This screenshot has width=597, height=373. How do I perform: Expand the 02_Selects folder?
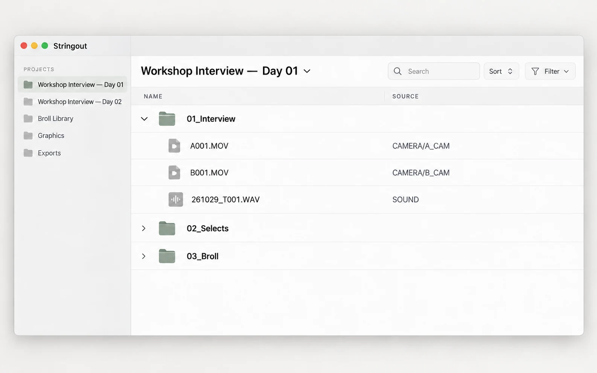tap(143, 228)
